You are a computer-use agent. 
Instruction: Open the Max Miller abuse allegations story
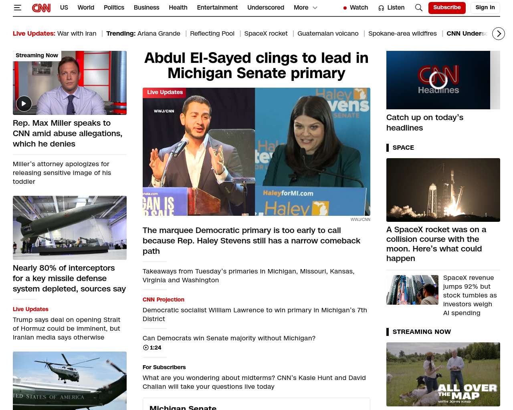pyautogui.click(x=68, y=133)
